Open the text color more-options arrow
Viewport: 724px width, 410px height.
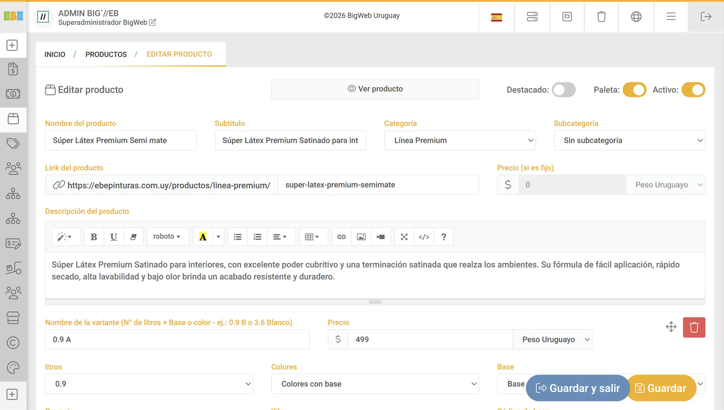[x=218, y=237]
